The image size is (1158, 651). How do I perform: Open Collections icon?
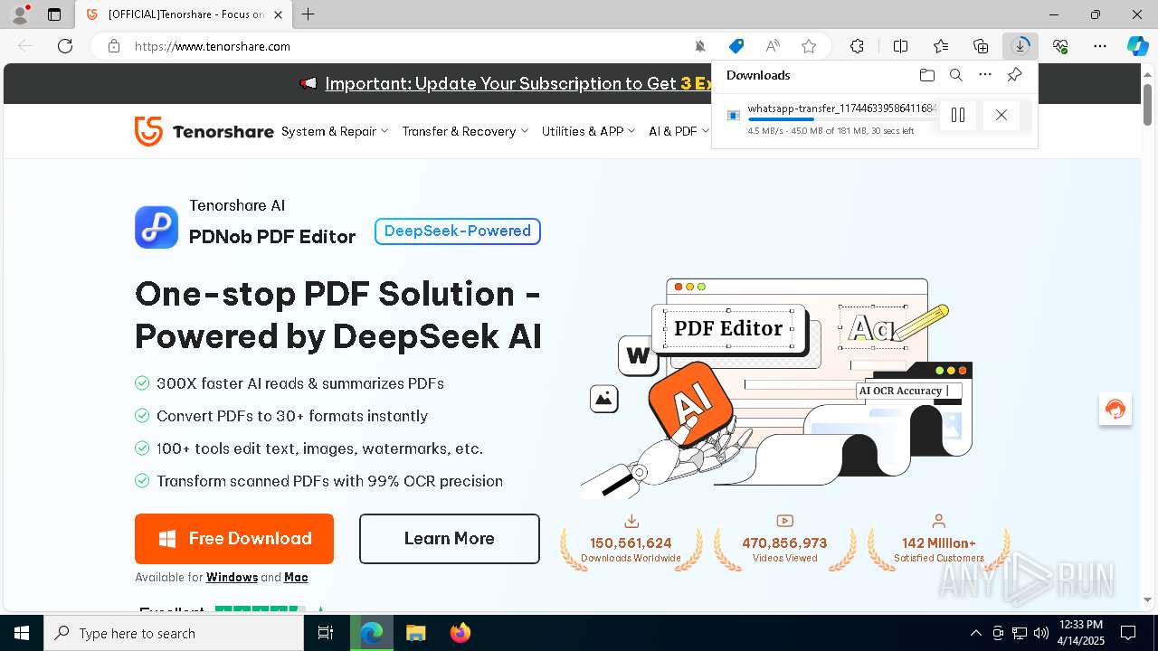click(x=981, y=46)
